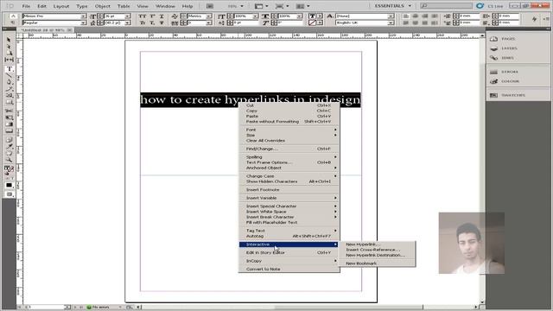The image size is (553, 311).
Task: Select the Type tool
Action: click(10, 69)
